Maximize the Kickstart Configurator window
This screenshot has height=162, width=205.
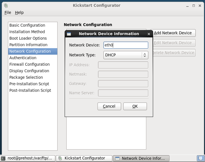(x=194, y=6)
